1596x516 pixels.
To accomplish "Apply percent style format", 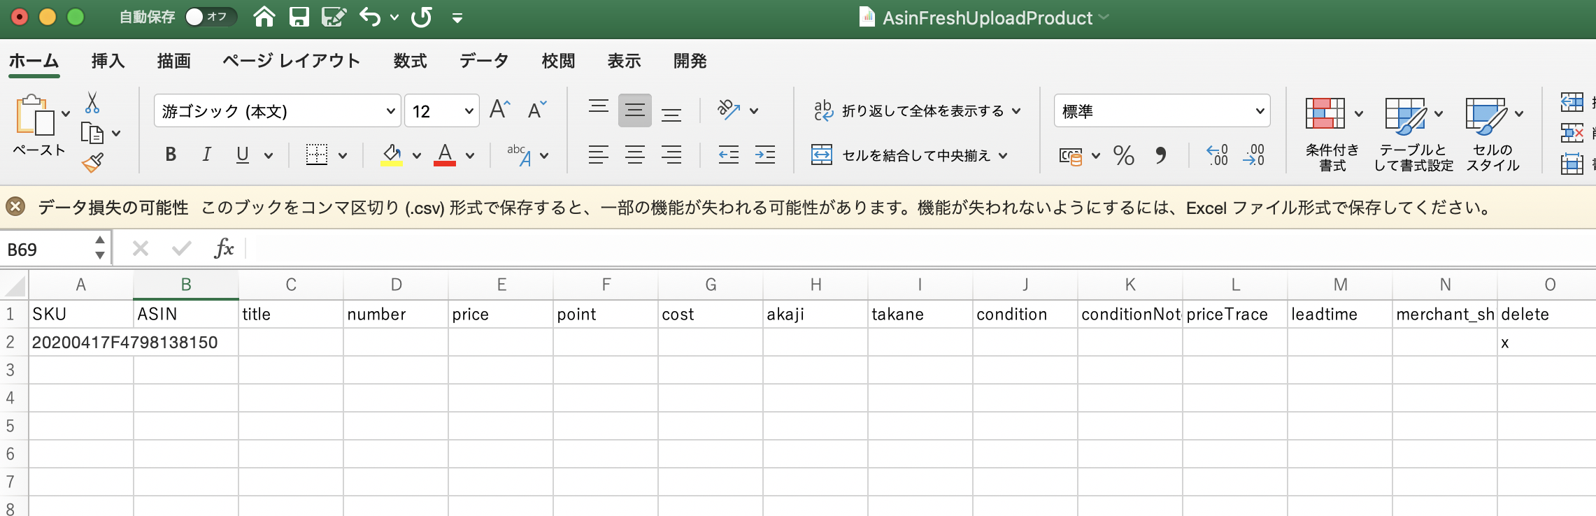I will (x=1124, y=155).
